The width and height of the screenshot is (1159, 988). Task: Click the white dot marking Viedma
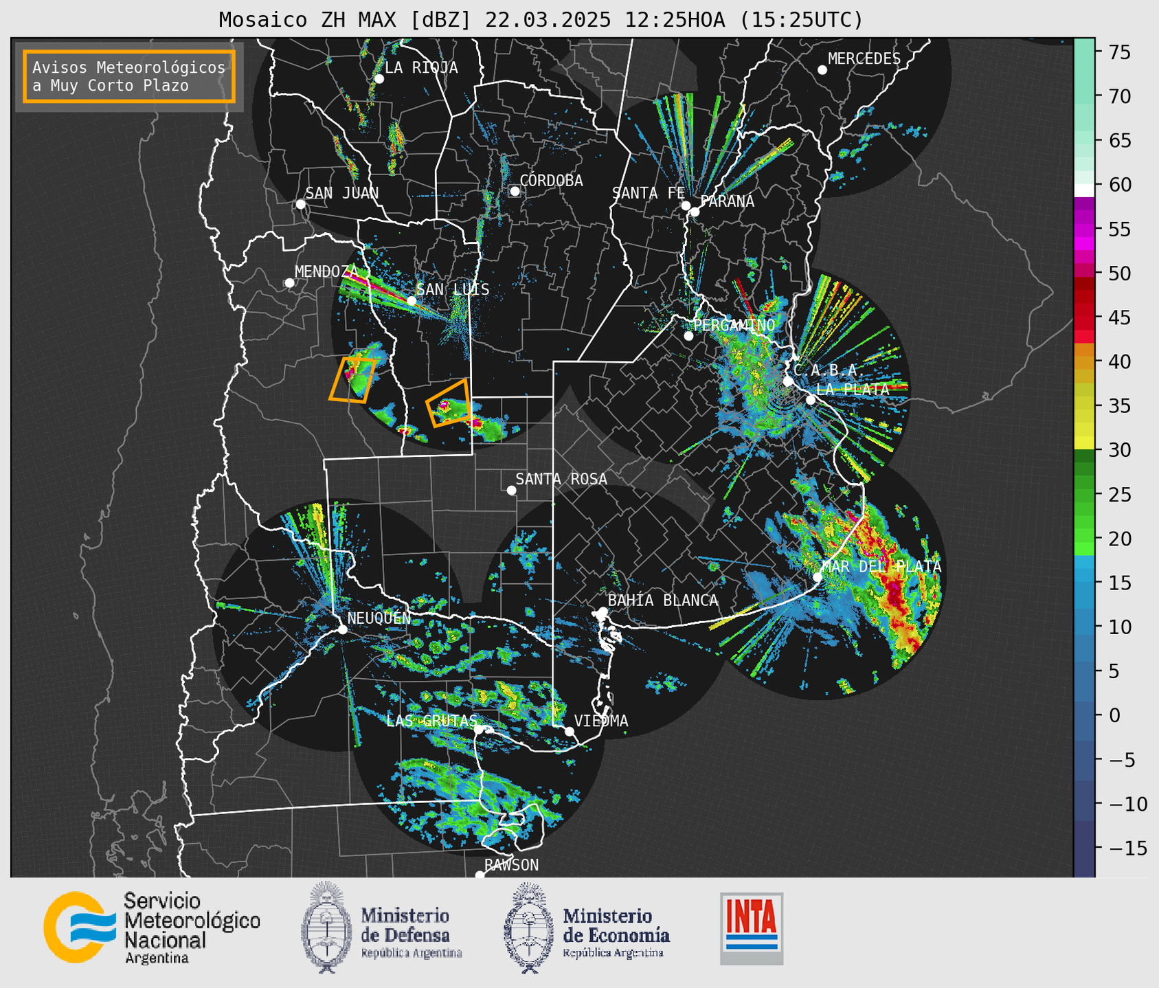point(570,731)
